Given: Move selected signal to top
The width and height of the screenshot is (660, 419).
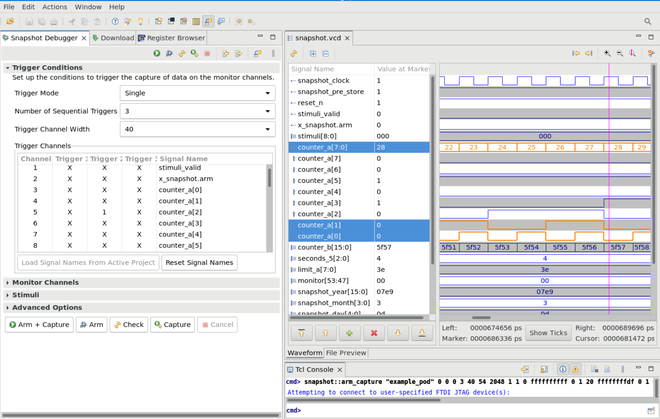Looking at the screenshot, I should (301, 333).
